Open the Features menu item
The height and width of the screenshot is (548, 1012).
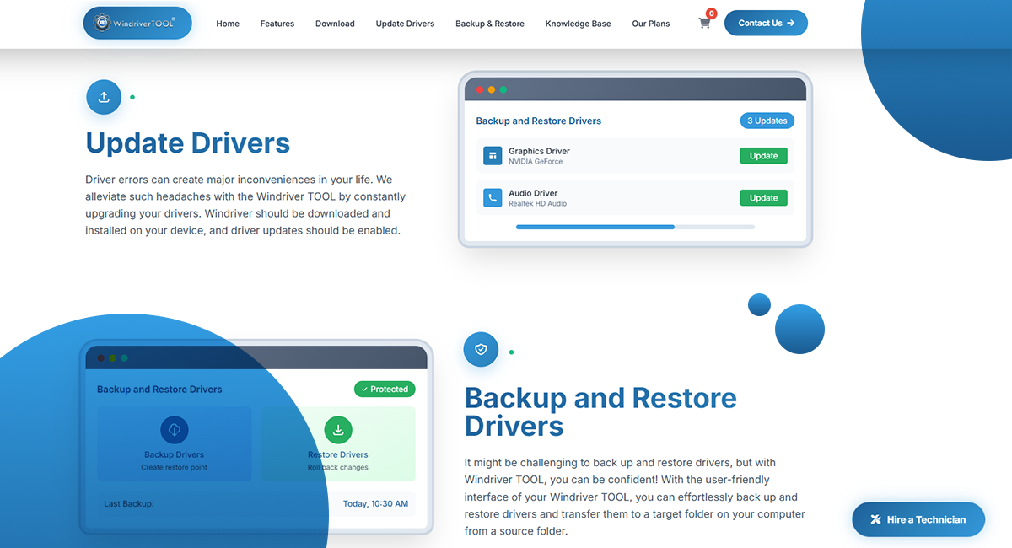tap(277, 24)
